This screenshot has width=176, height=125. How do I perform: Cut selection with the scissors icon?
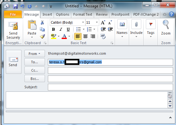(42, 22)
